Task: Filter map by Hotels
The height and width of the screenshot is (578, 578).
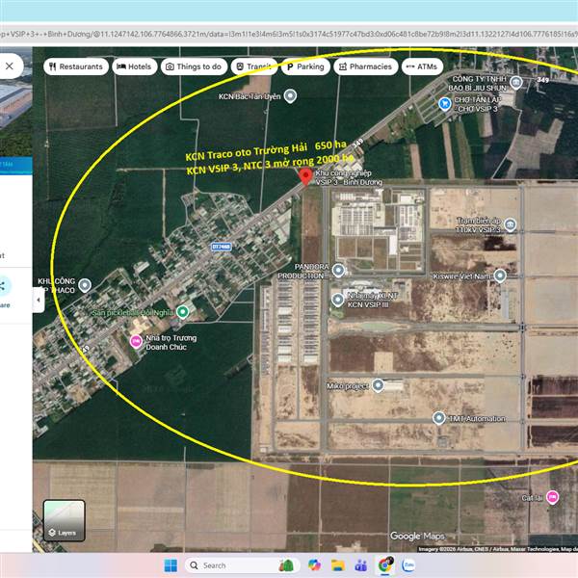Action: 134,66
